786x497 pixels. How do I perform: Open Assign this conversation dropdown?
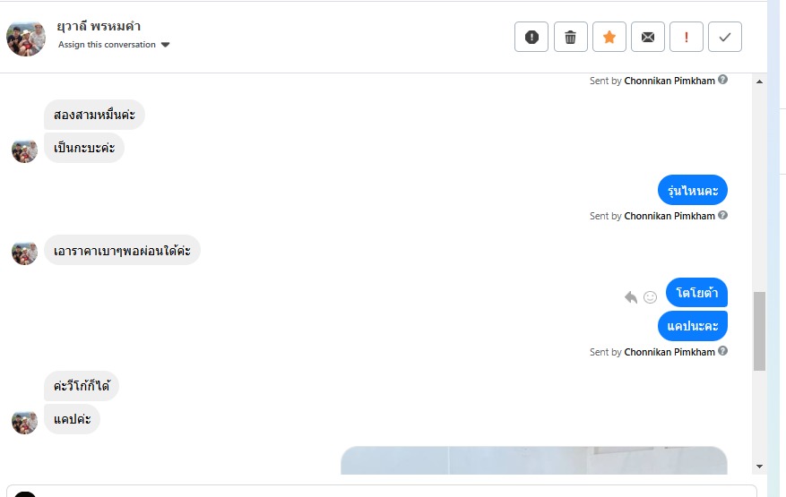click(x=114, y=45)
